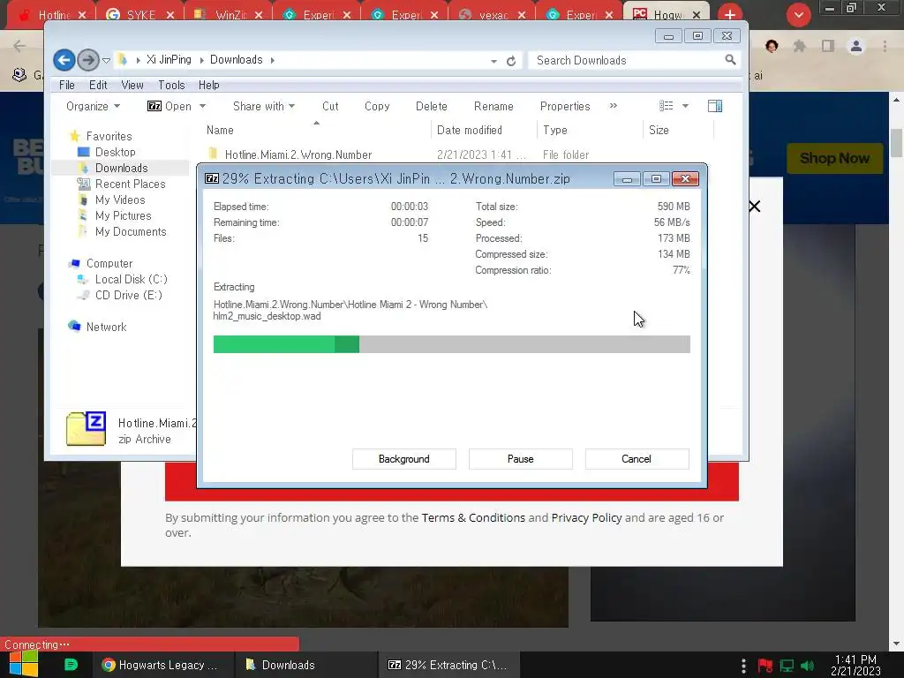Cancel the extraction
Image resolution: width=904 pixels, height=678 pixels.
(x=637, y=459)
